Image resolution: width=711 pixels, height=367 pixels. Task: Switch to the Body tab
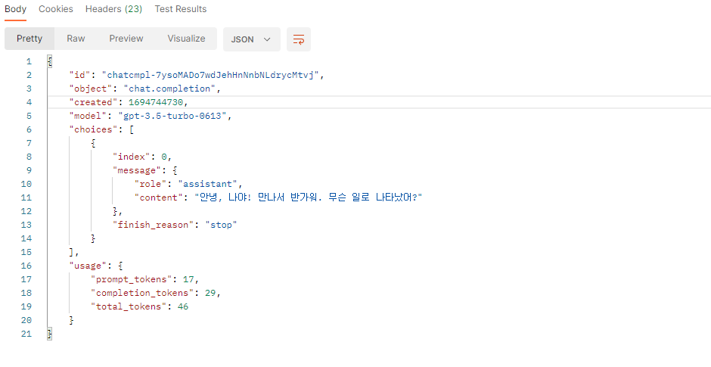coord(15,9)
